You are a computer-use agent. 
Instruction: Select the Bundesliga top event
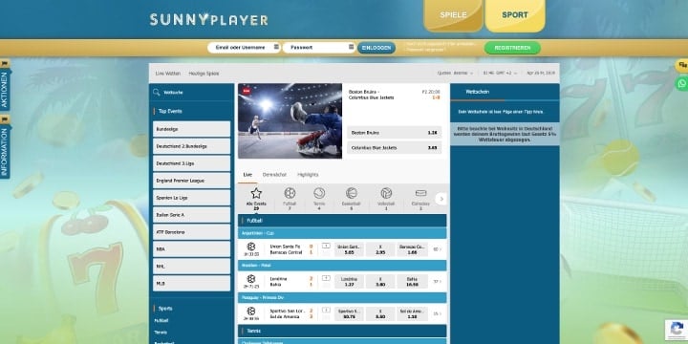click(191, 129)
